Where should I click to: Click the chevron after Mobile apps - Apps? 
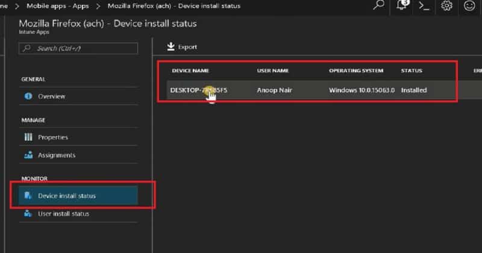(98, 6)
